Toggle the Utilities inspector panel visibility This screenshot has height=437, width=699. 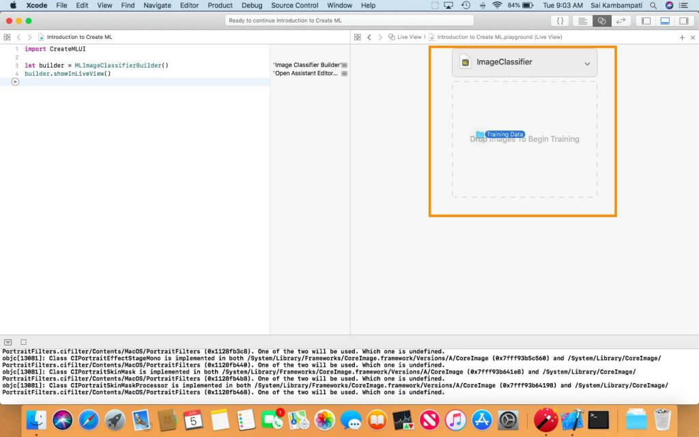click(x=685, y=21)
